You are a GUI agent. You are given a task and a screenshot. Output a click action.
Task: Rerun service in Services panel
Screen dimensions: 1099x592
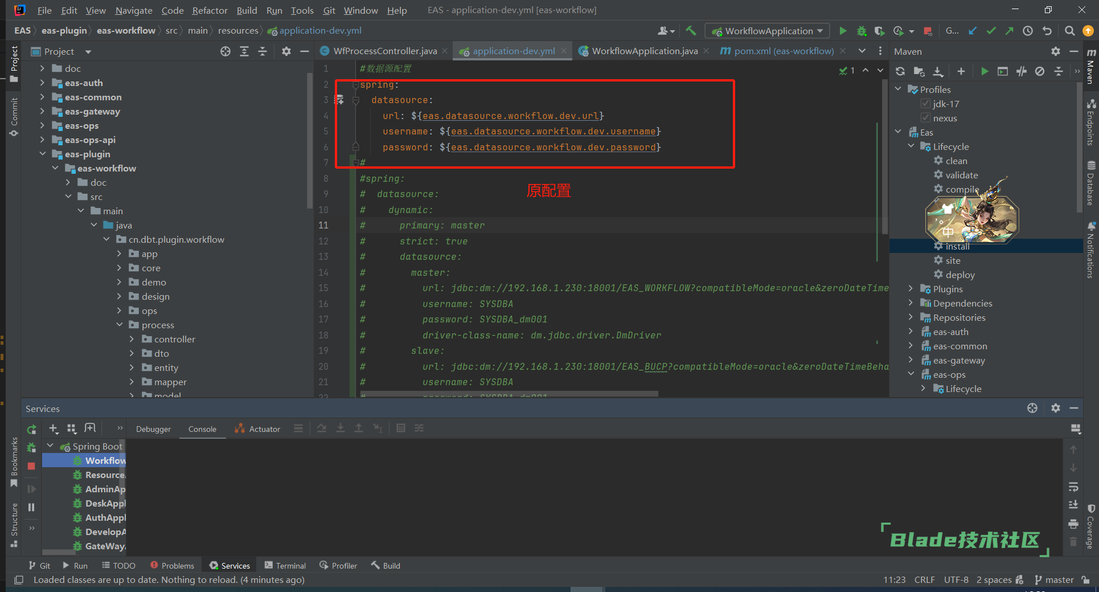point(31,429)
